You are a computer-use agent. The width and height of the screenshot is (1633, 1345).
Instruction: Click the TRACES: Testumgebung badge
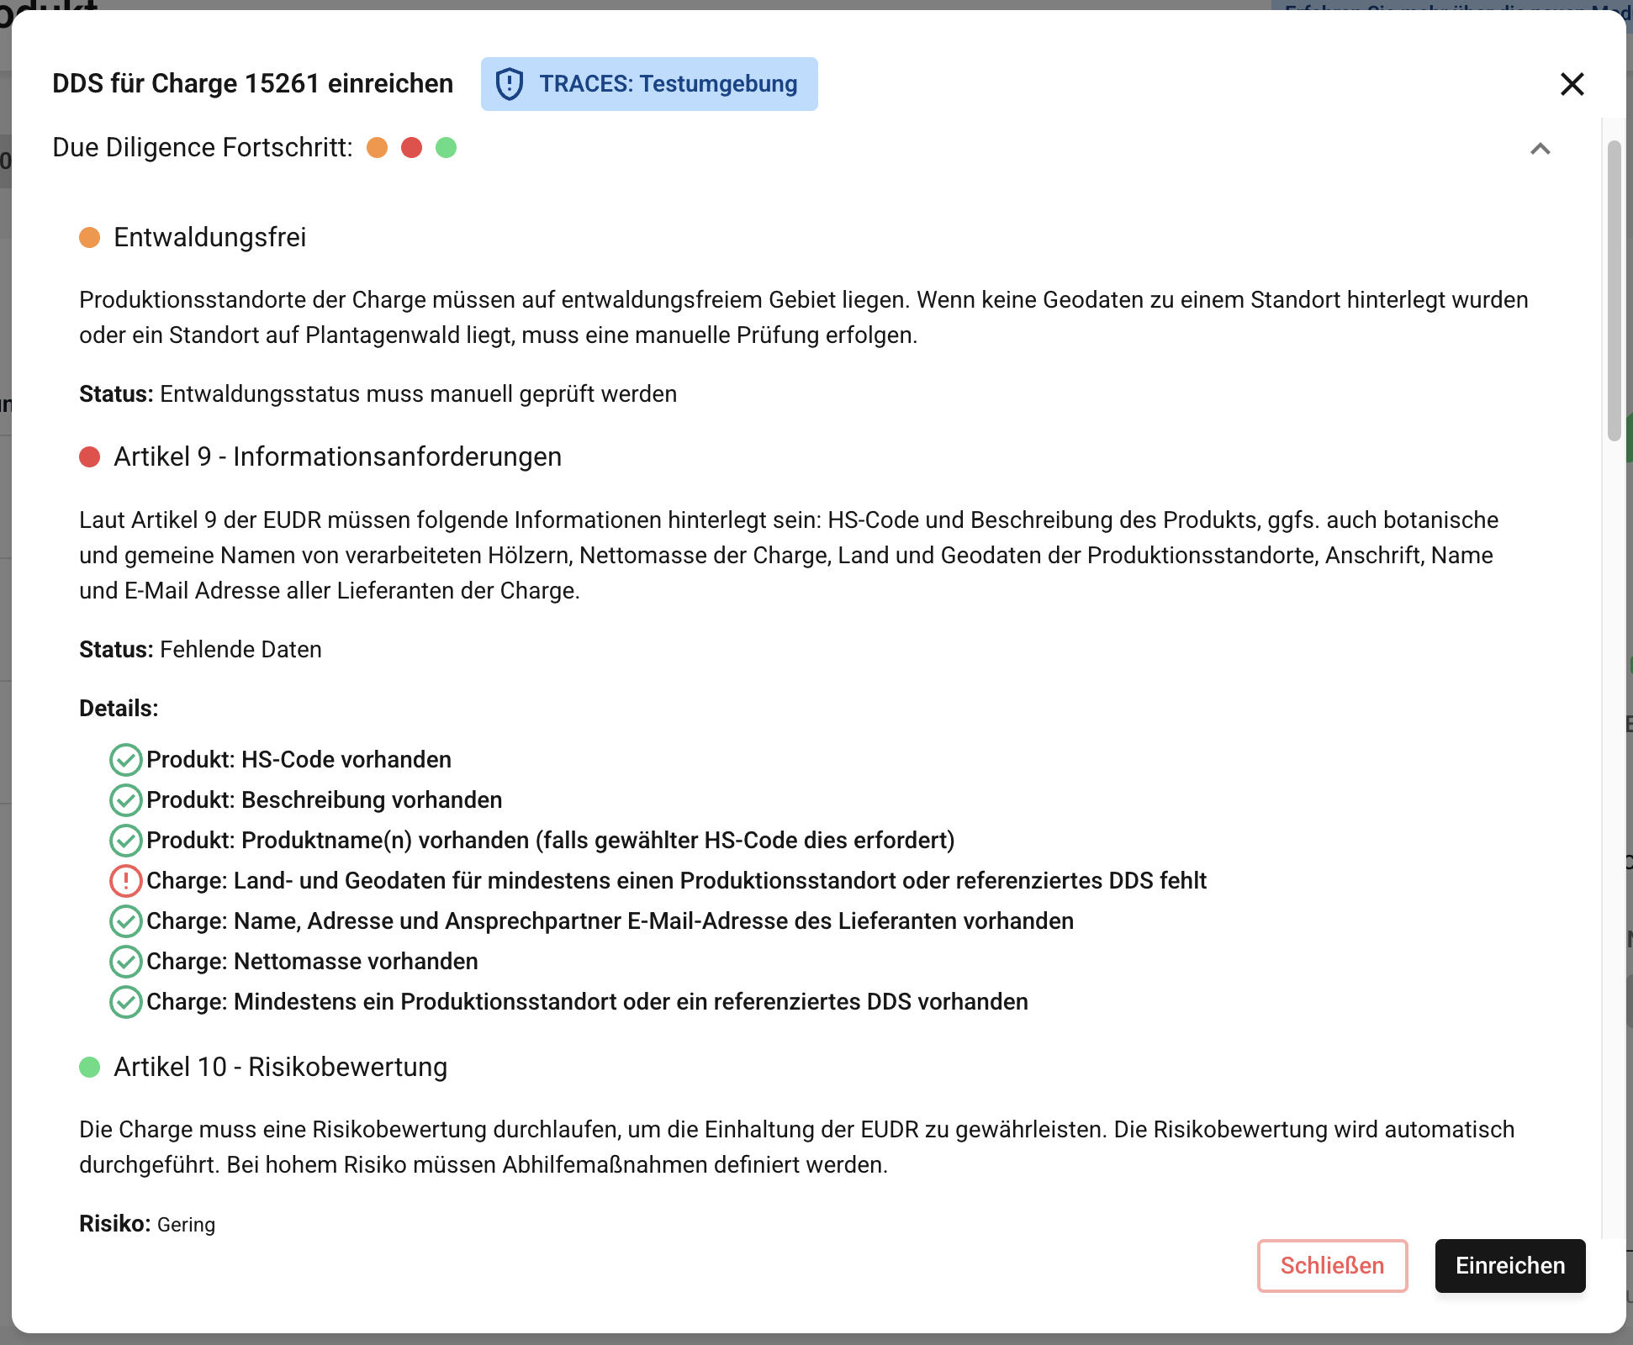tap(649, 84)
